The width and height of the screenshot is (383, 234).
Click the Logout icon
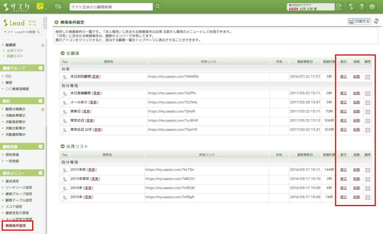click(339, 6)
